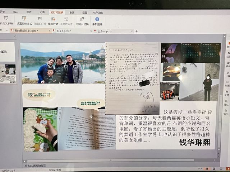
Task: Open the 特色功能 ribbon tab
Action: 98,12
